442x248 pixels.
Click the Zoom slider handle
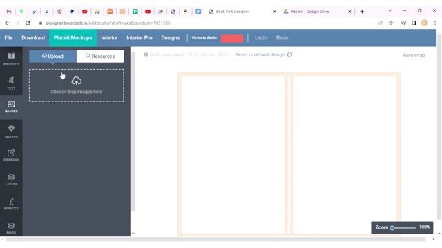pyautogui.click(x=392, y=228)
